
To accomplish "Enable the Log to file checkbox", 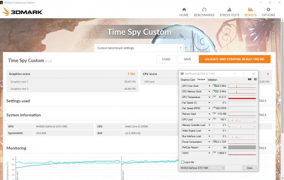I will click(183, 162).
